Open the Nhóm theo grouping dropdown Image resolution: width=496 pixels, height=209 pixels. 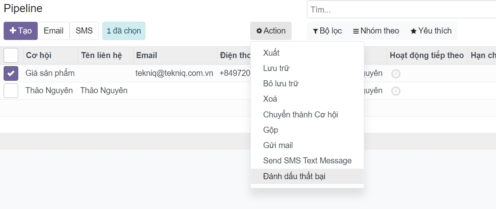(x=376, y=31)
